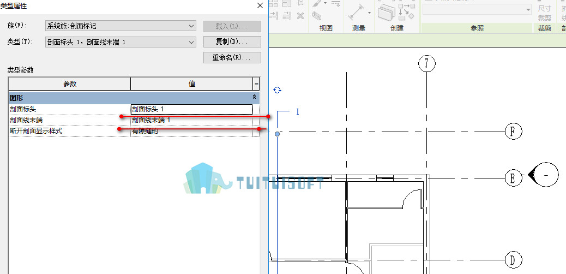Select grid bubble 7
Viewport: 566px width, 274px height.
point(426,64)
